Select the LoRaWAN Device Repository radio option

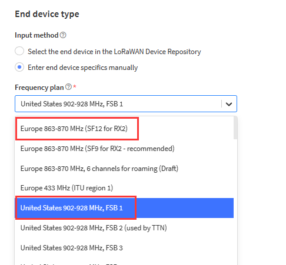click(19, 51)
